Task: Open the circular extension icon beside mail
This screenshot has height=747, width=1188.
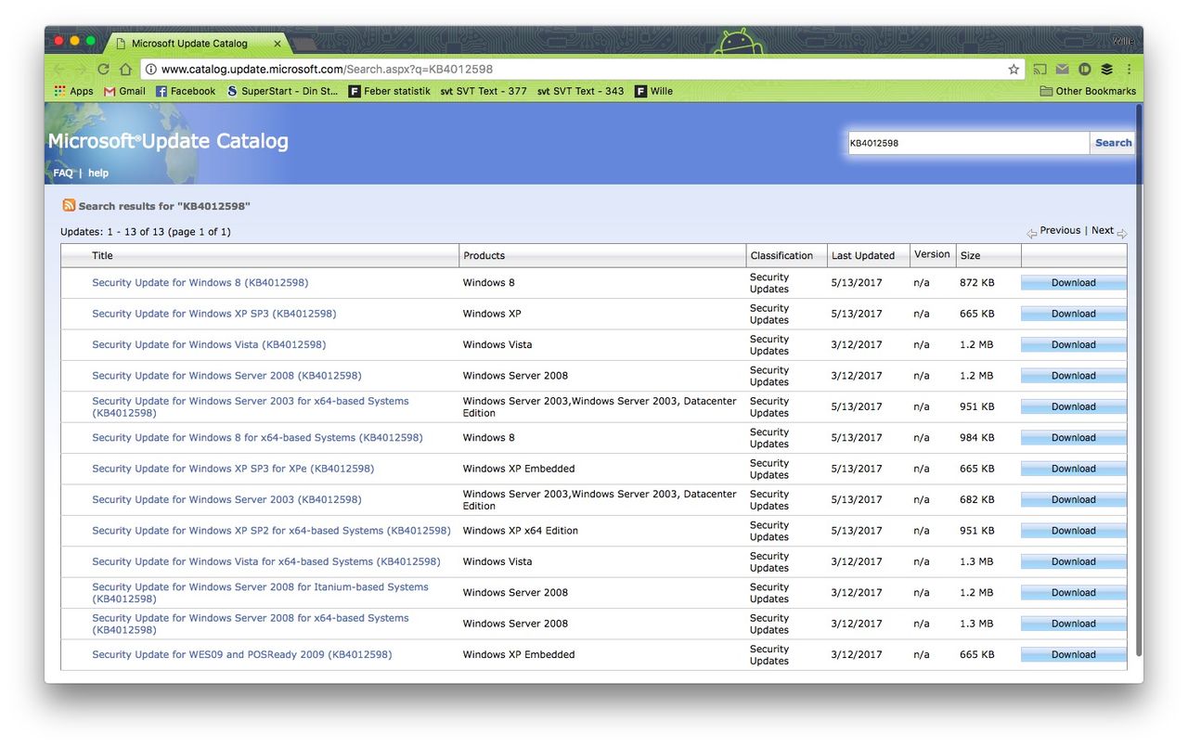Action: click(1084, 70)
